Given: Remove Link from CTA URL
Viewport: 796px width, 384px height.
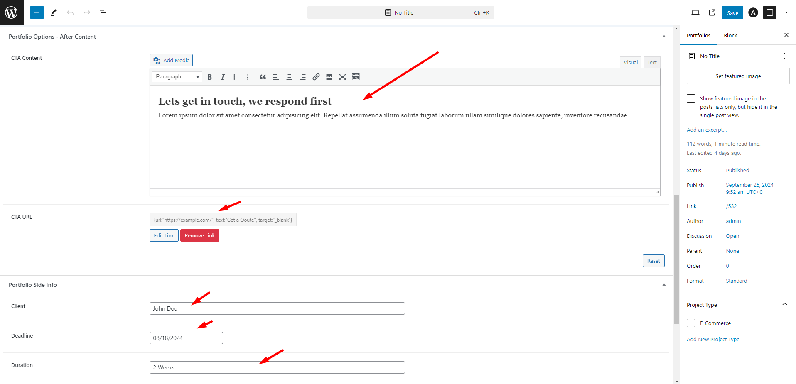Looking at the screenshot, I should [200, 235].
